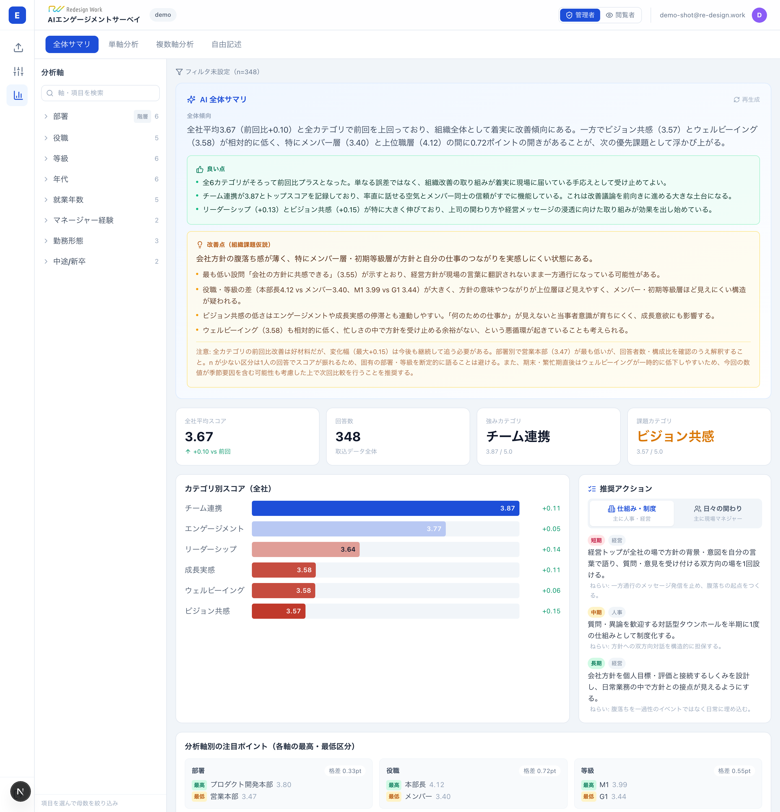Click the プロダクト開発本部 3.80 row
Image resolution: width=780 pixels, height=812 pixels.
242,785
